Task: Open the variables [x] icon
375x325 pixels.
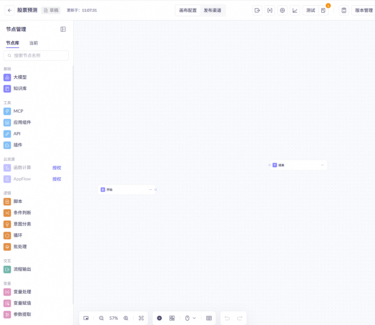Action: [270, 10]
